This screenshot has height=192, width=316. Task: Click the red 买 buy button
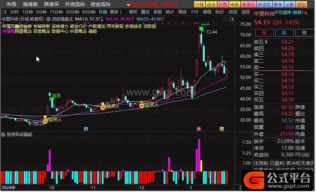(264, 33)
